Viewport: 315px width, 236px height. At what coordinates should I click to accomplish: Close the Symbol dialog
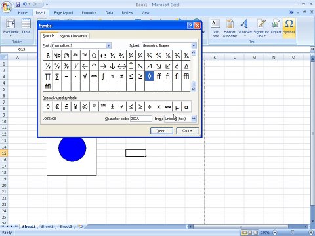pos(198,26)
